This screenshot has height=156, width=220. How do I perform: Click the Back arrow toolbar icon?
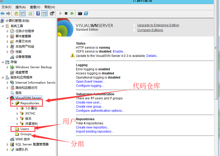click(2, 14)
